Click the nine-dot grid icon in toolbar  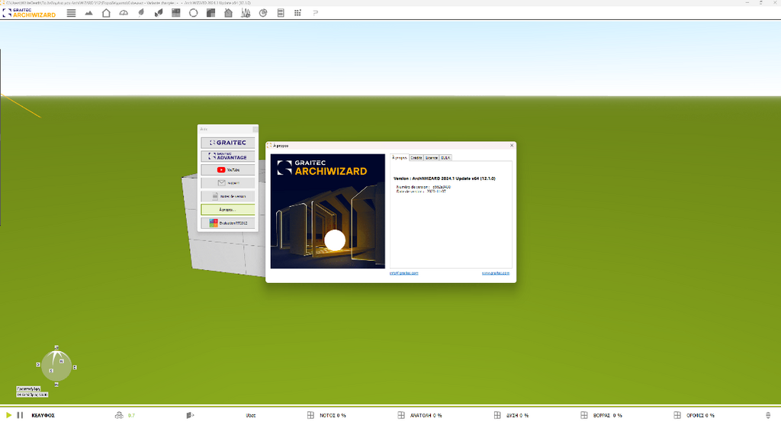point(297,13)
